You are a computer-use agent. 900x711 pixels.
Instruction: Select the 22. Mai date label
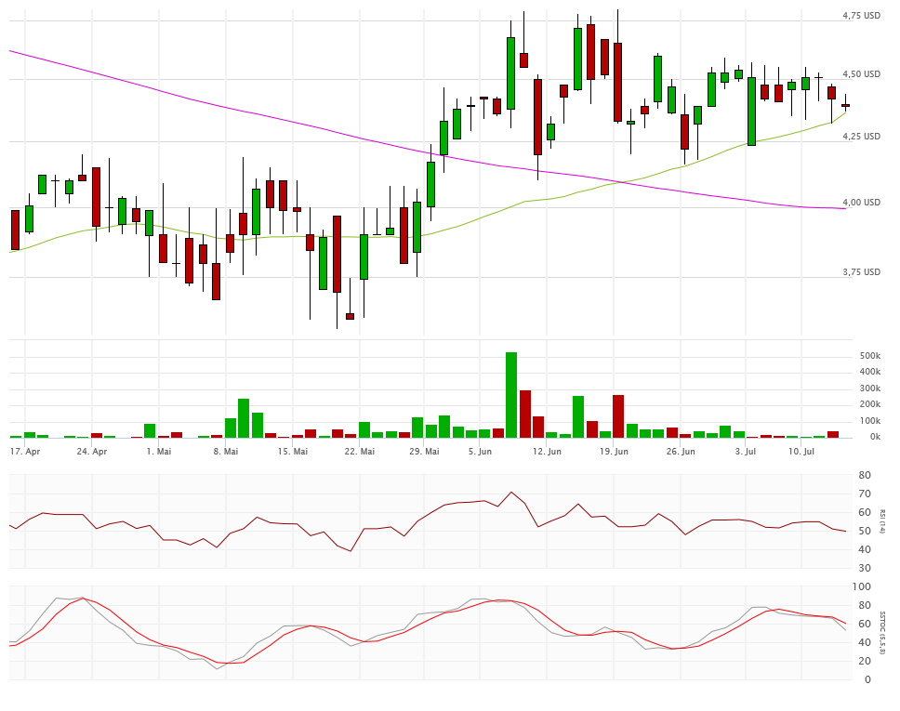click(x=359, y=452)
